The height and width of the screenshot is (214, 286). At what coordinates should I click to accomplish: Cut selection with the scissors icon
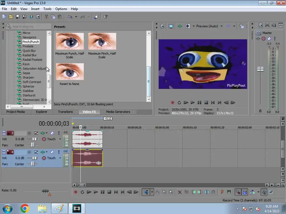[x=47, y=17]
